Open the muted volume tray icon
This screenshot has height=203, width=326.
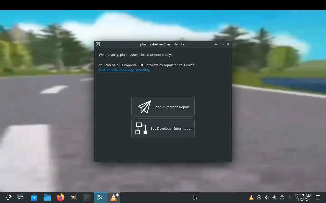(267, 197)
